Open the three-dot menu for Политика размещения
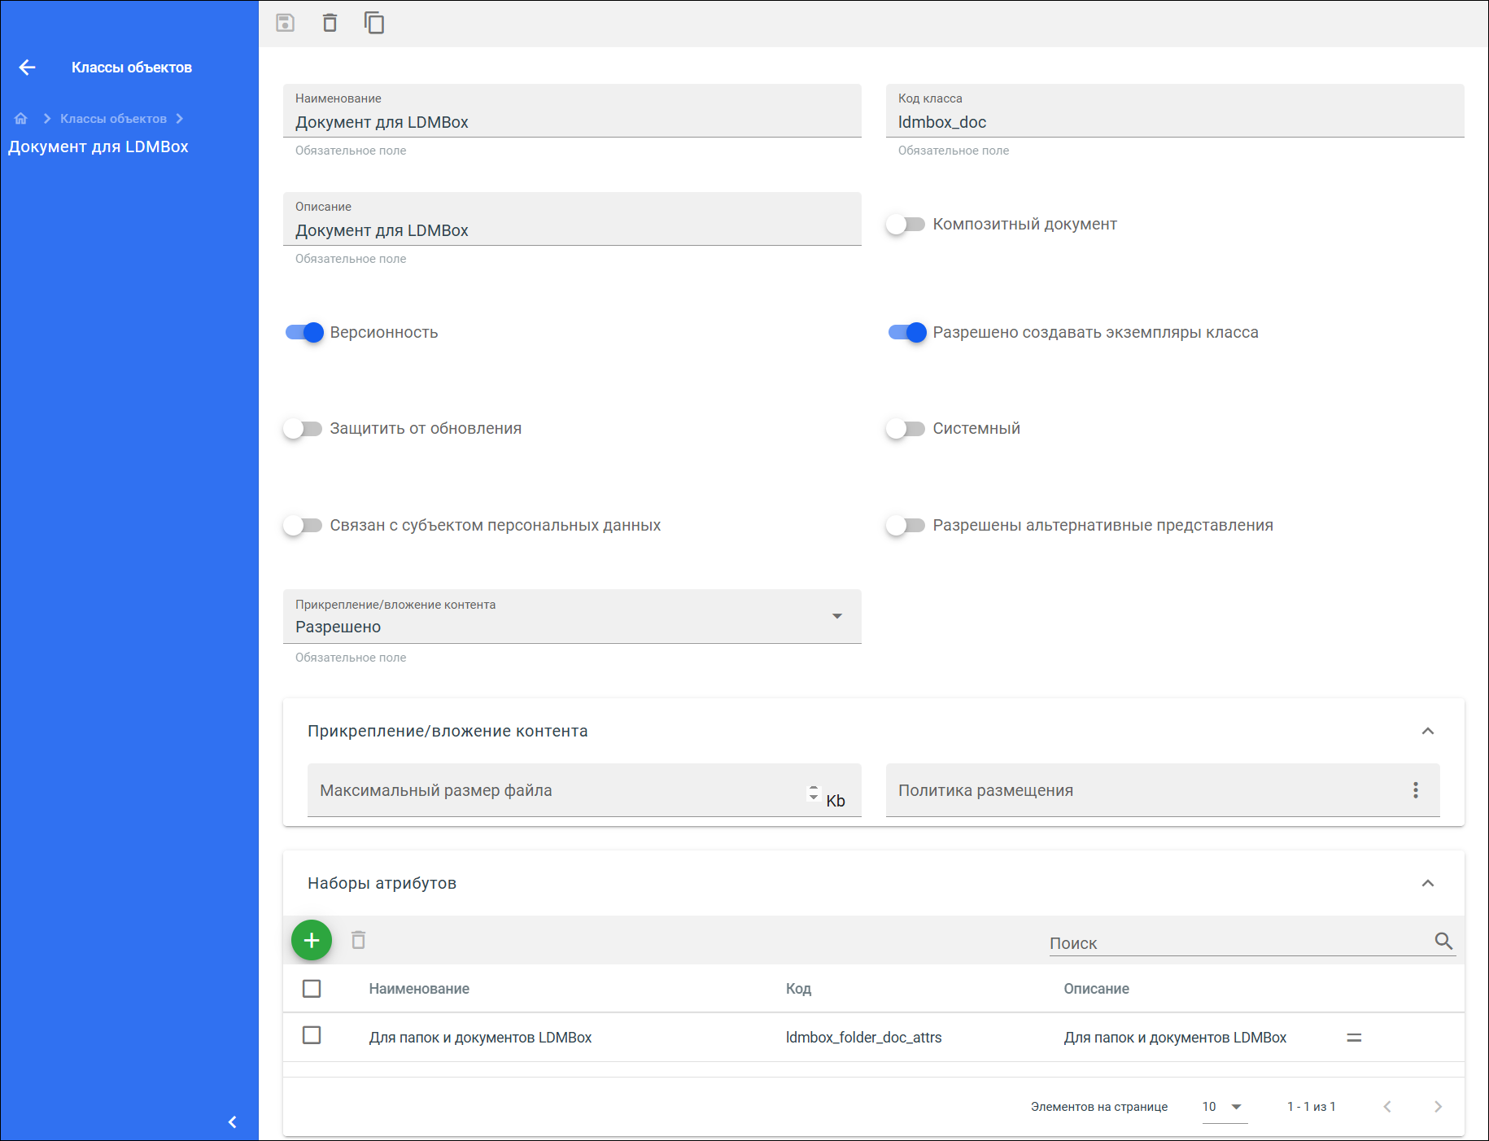Viewport: 1489px width, 1141px height. tap(1416, 790)
